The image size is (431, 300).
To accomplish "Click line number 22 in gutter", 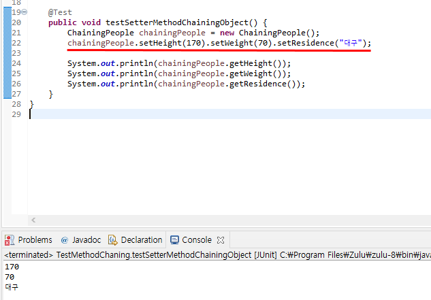I will click(x=16, y=43).
